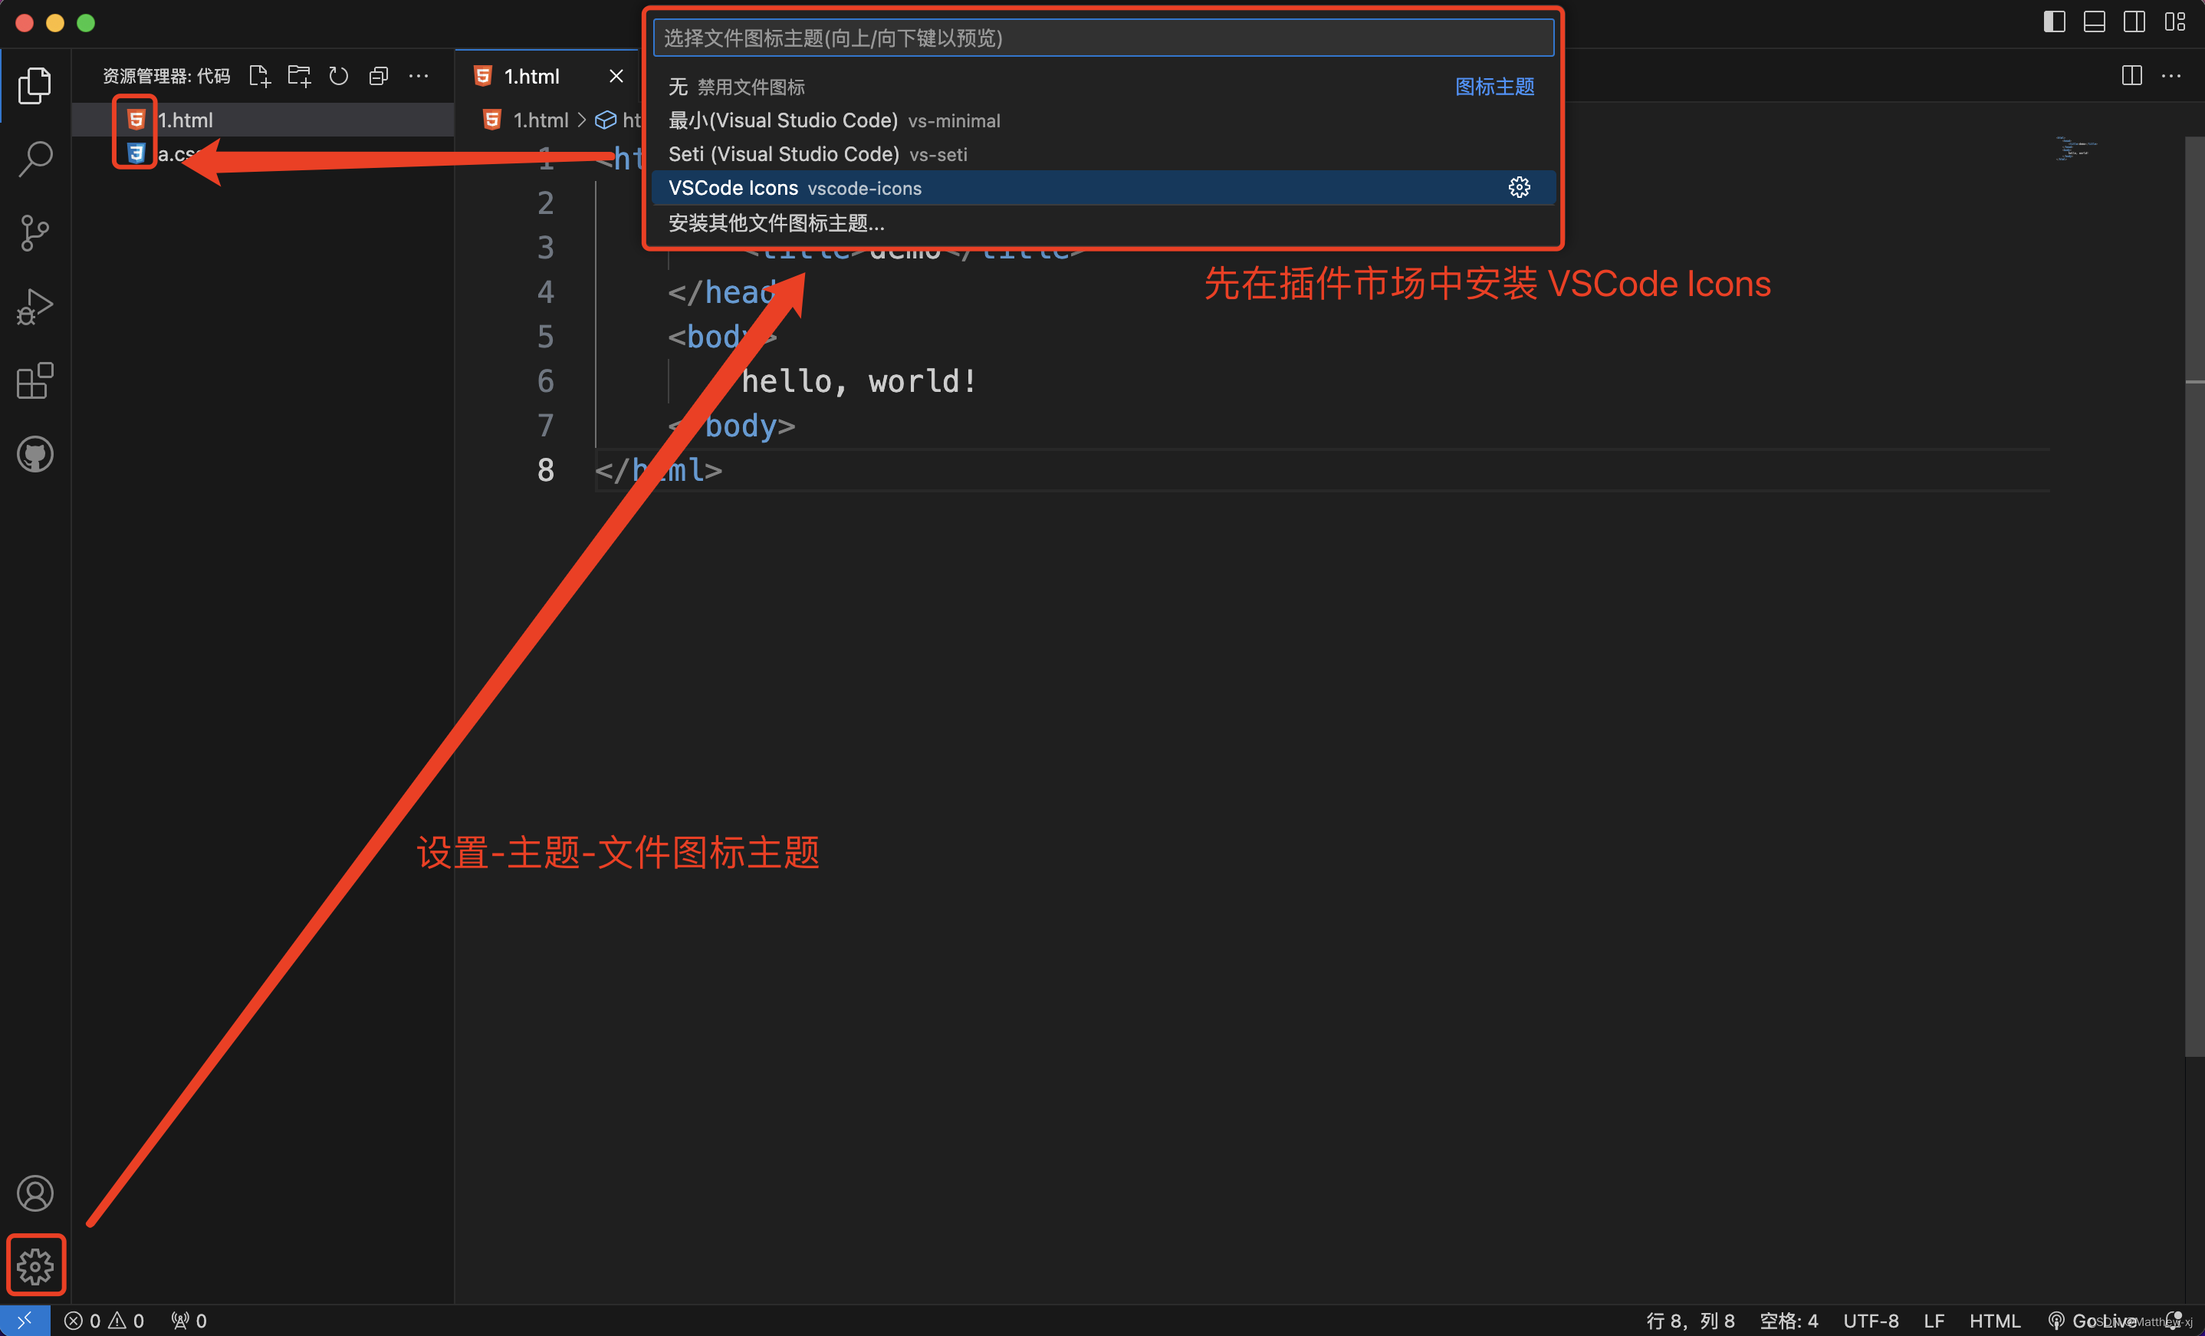Open UTF-8 encoding selector in status bar
Image resolution: width=2205 pixels, height=1336 pixels.
click(x=1870, y=1321)
